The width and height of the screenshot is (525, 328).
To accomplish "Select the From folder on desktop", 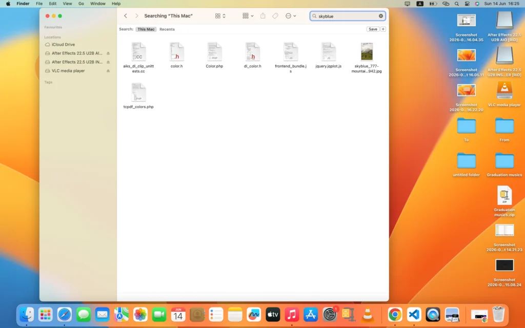I will [x=504, y=130].
